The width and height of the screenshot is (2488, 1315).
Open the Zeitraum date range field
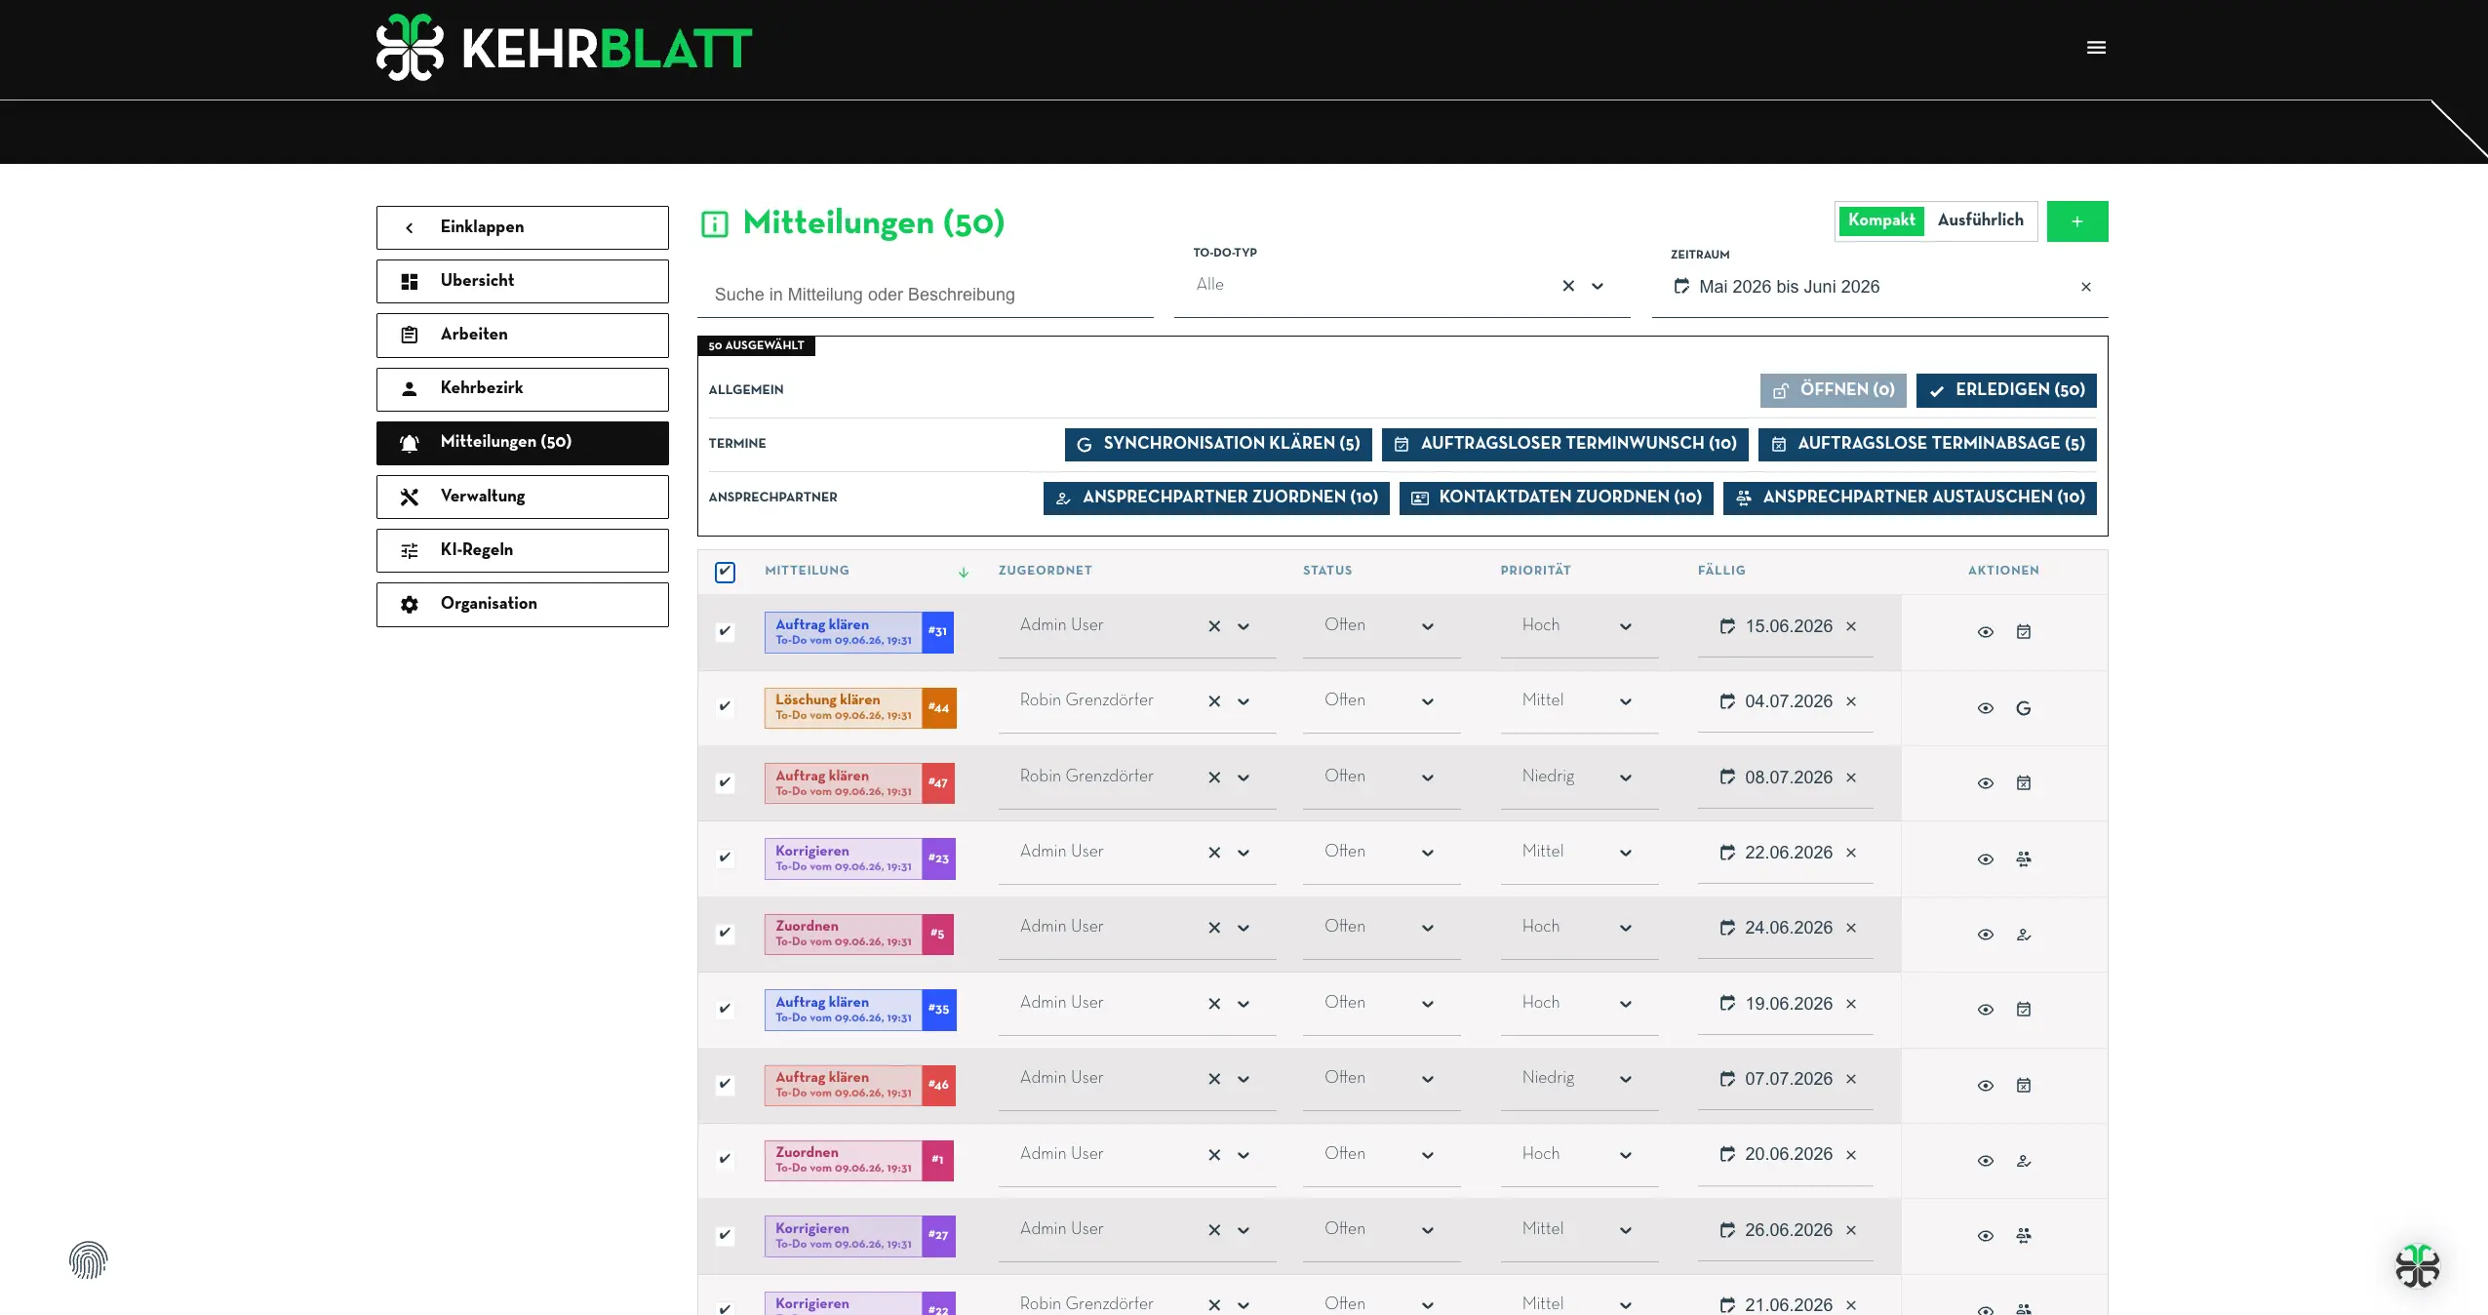tap(1879, 287)
